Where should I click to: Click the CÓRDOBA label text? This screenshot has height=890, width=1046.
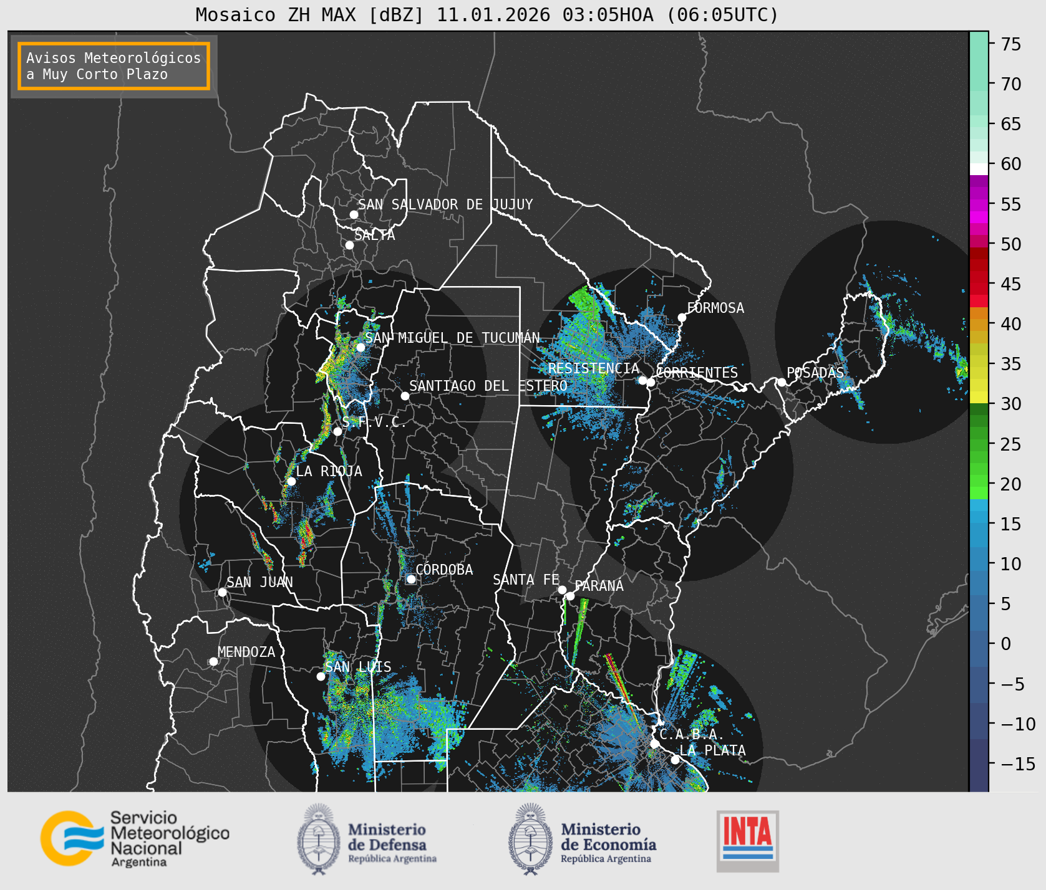(x=444, y=570)
